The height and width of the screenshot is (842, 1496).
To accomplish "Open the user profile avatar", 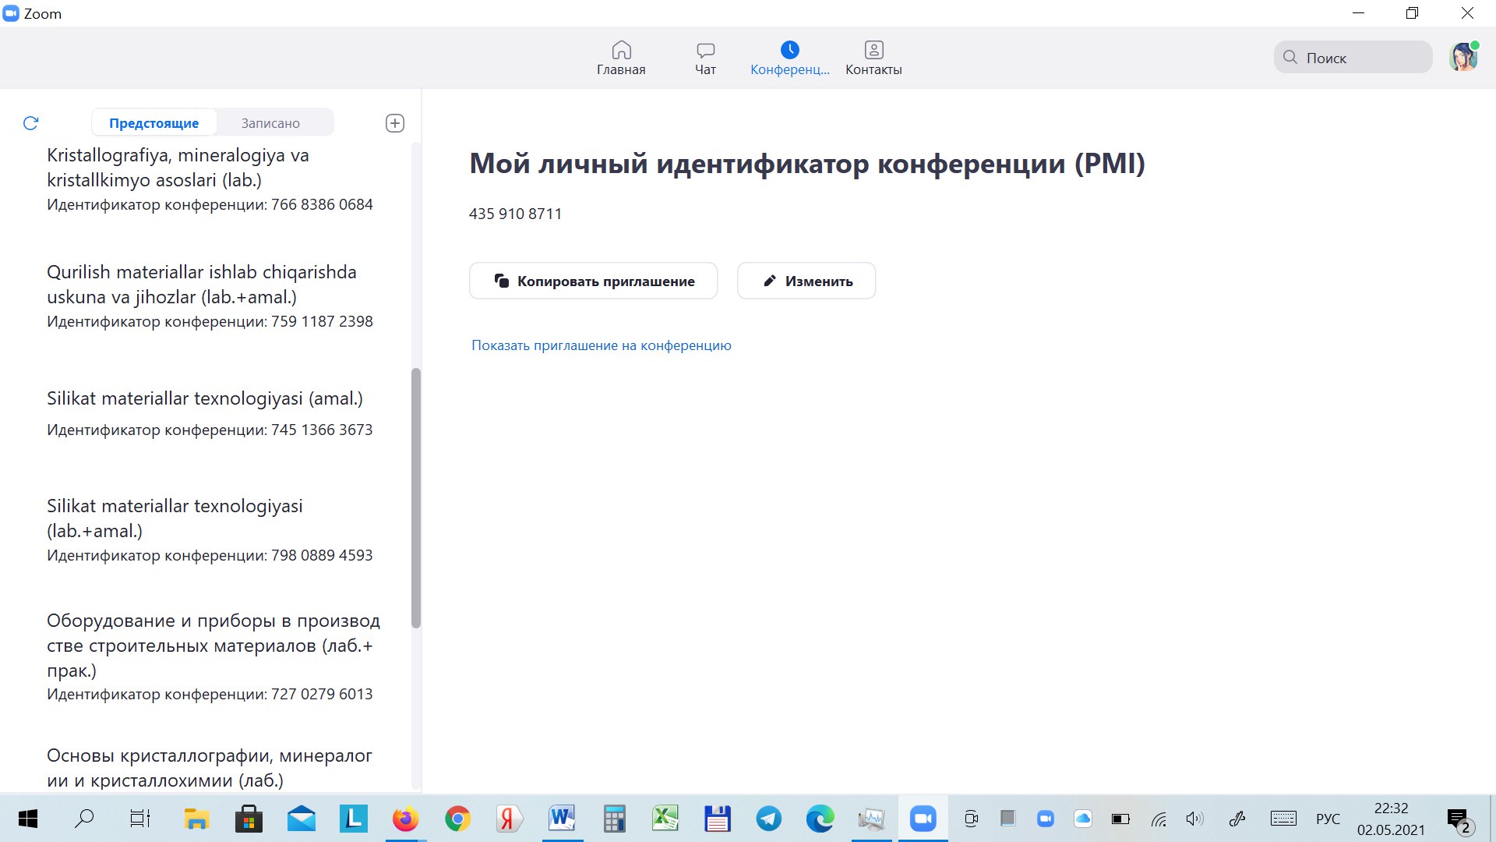I will 1462,57.
